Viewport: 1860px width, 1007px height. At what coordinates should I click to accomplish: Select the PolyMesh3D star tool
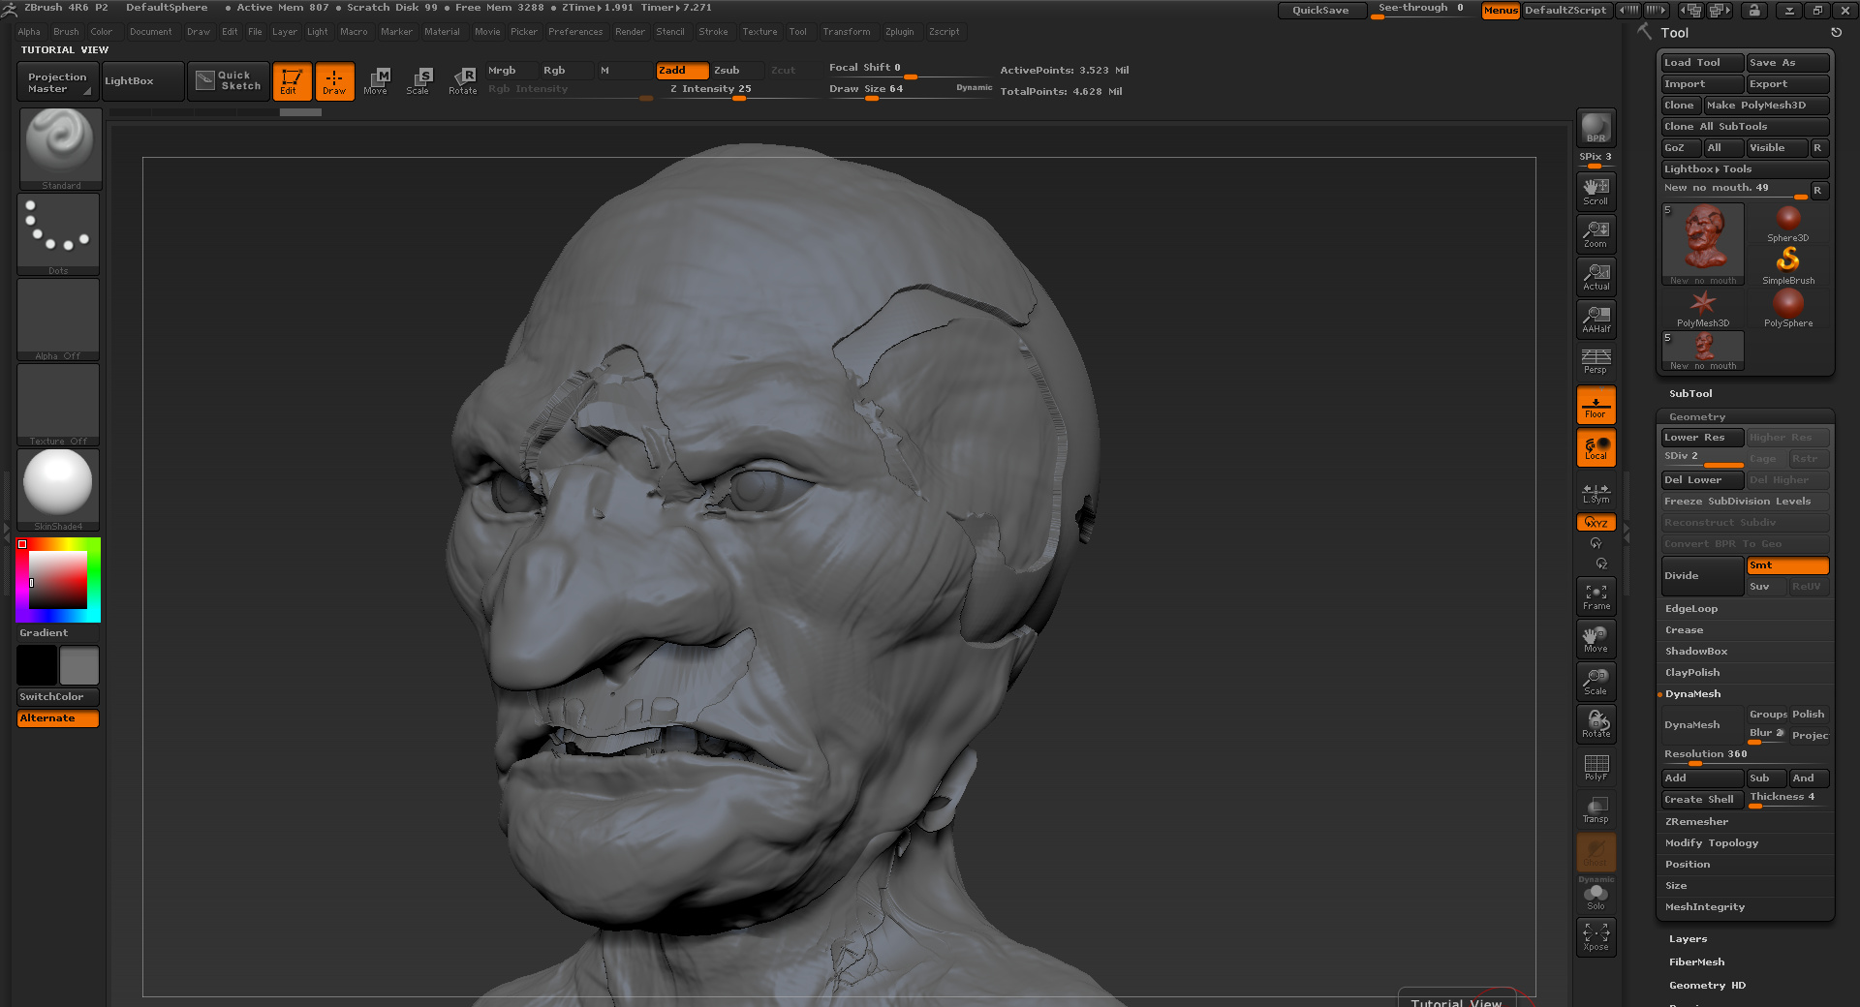[x=1702, y=309]
